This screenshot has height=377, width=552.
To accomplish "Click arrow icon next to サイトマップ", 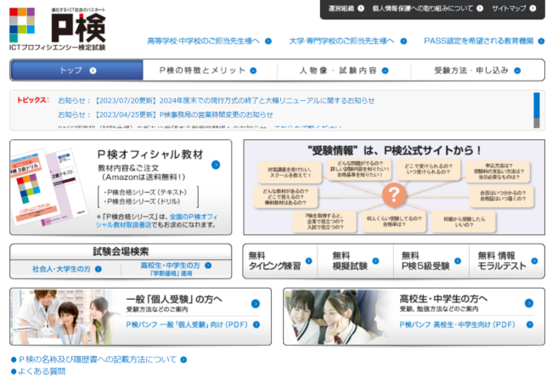I will 532,8.
